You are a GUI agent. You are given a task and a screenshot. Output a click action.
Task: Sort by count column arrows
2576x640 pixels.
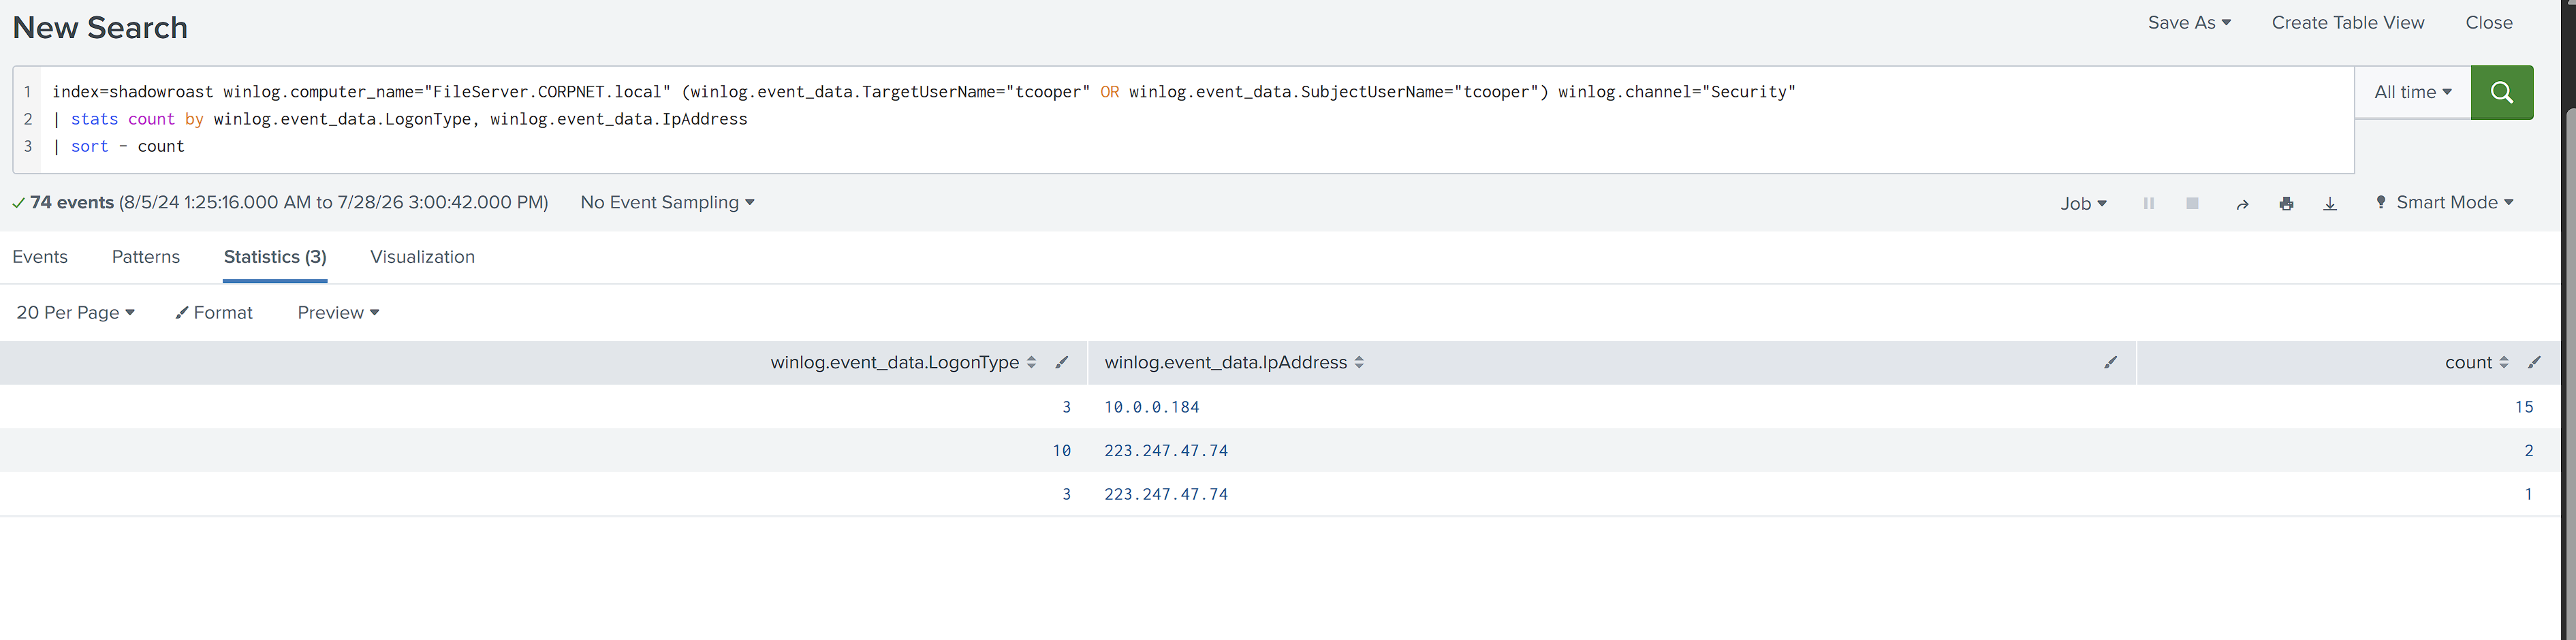coord(2504,362)
